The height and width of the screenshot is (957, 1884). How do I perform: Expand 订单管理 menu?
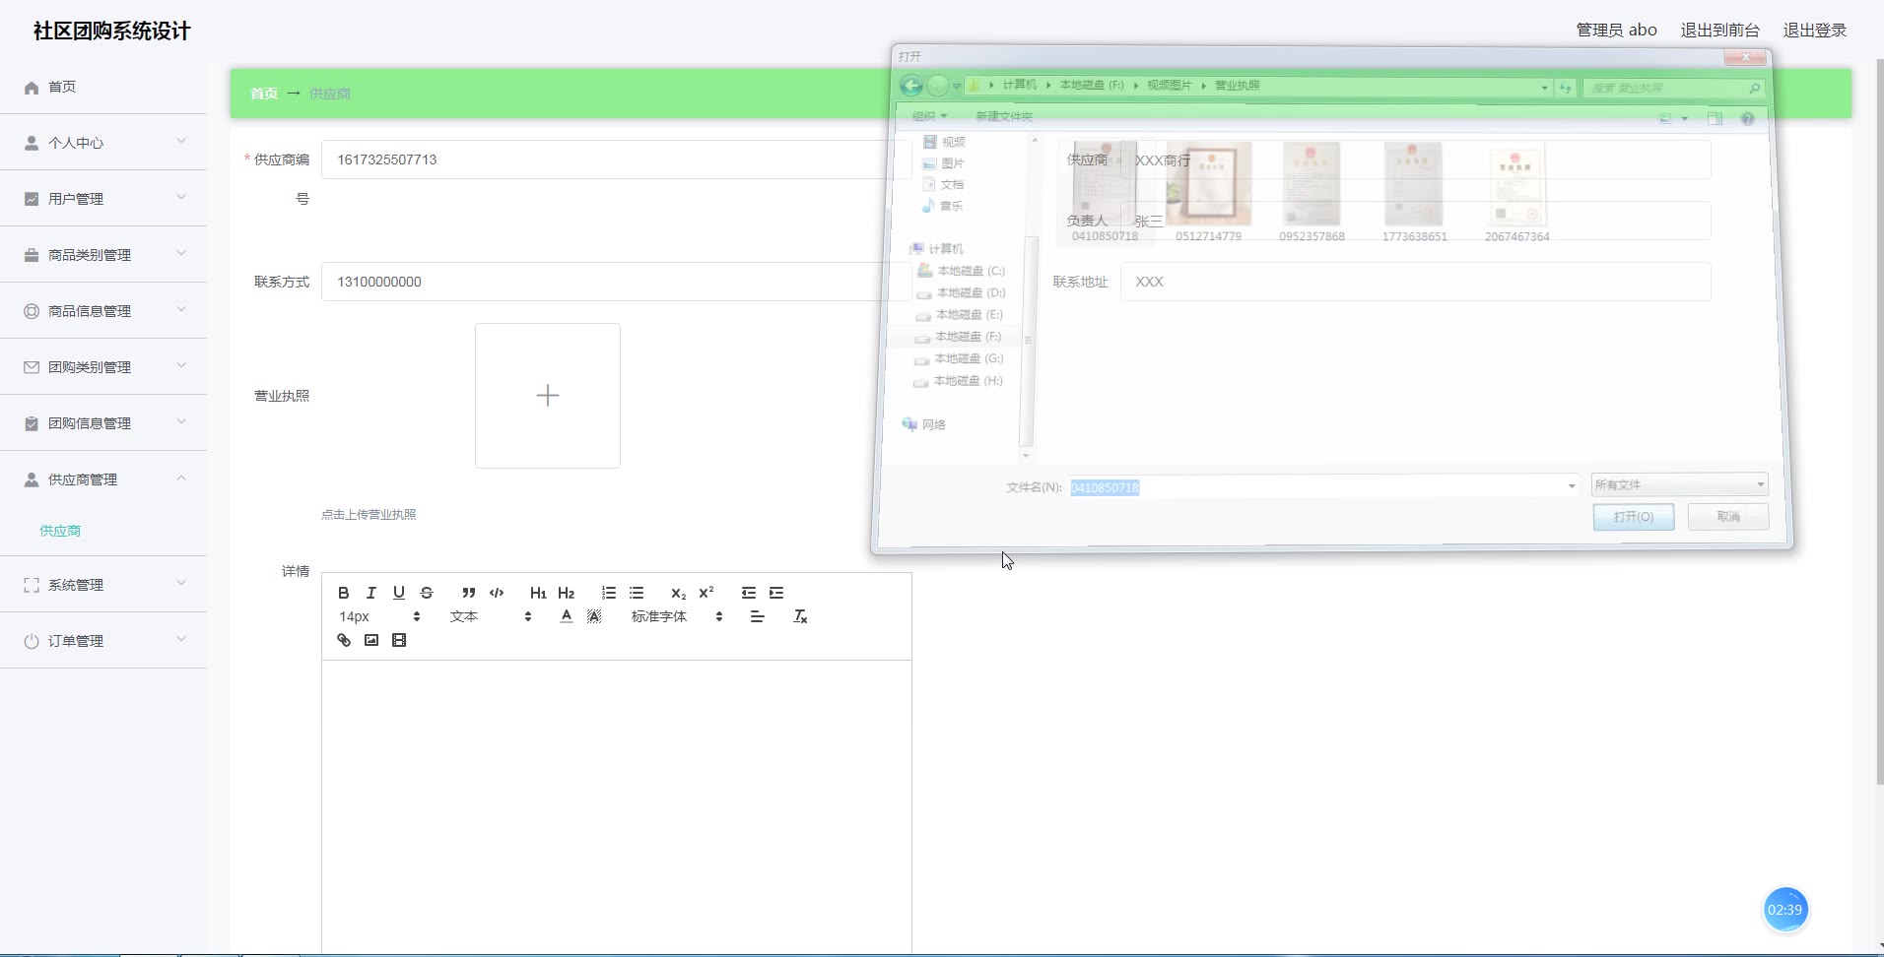[103, 641]
